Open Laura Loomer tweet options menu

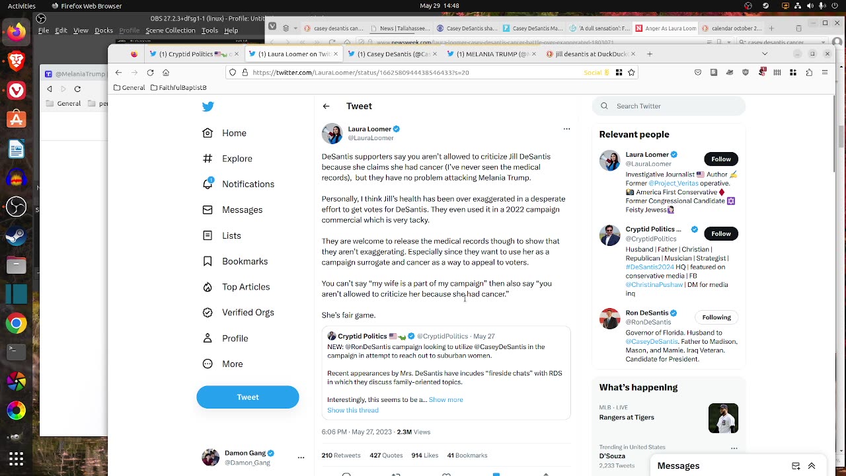click(566, 129)
